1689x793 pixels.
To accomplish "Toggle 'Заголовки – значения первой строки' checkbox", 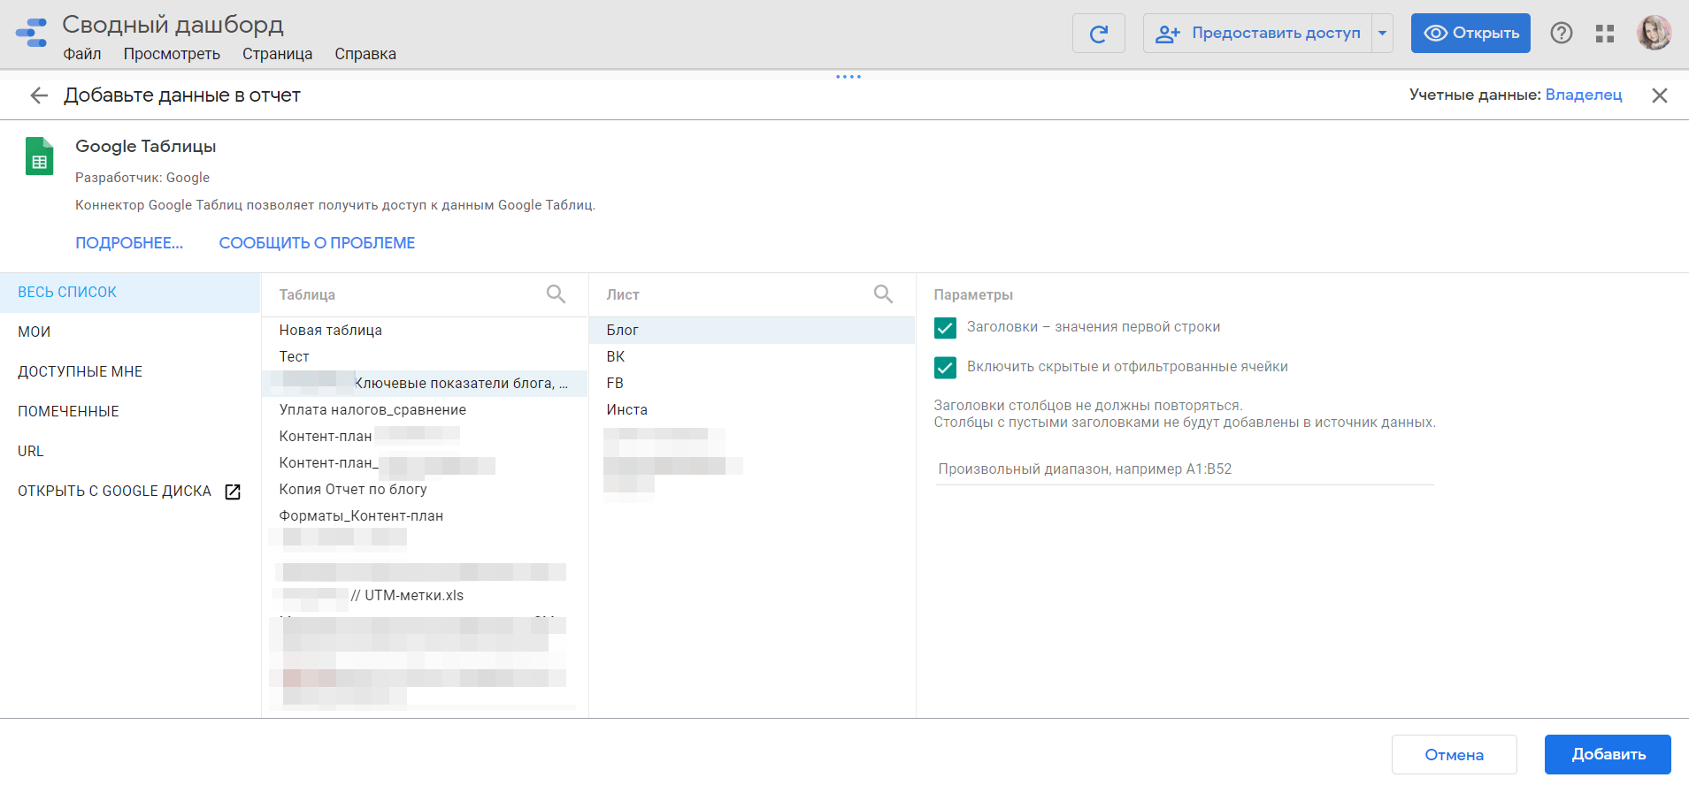I will click(x=945, y=328).
